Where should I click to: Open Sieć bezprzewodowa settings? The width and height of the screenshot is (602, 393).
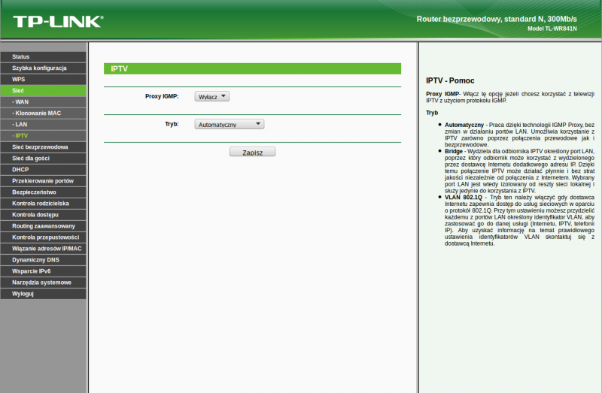point(44,147)
